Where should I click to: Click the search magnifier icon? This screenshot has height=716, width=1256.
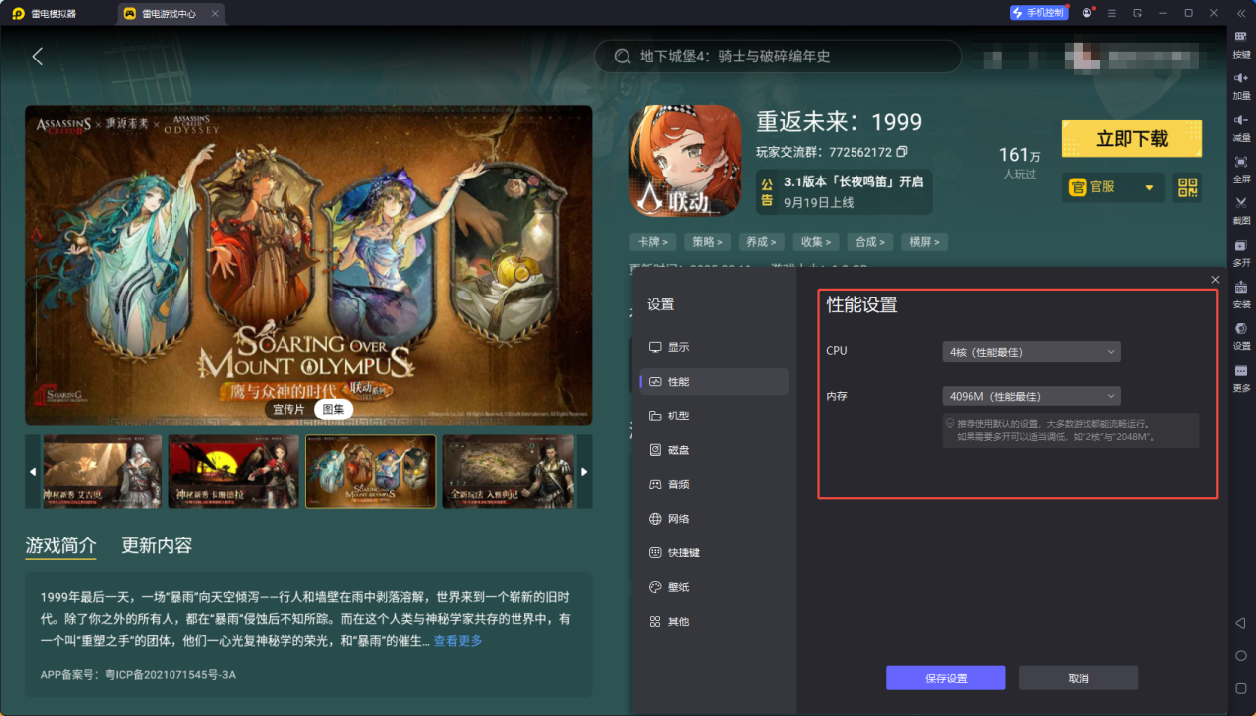coord(623,57)
